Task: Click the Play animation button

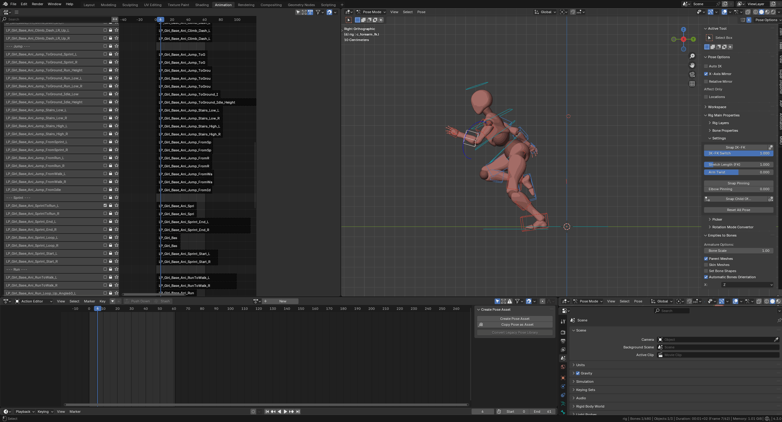Action: pos(285,412)
